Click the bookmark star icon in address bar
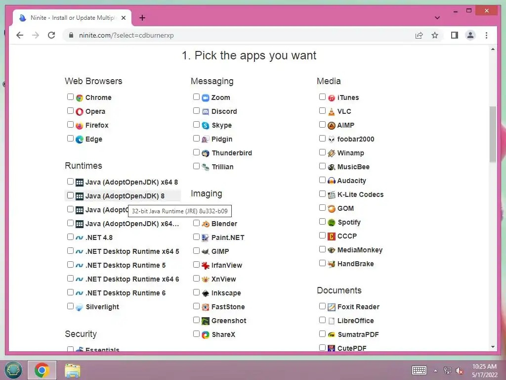 pos(435,35)
